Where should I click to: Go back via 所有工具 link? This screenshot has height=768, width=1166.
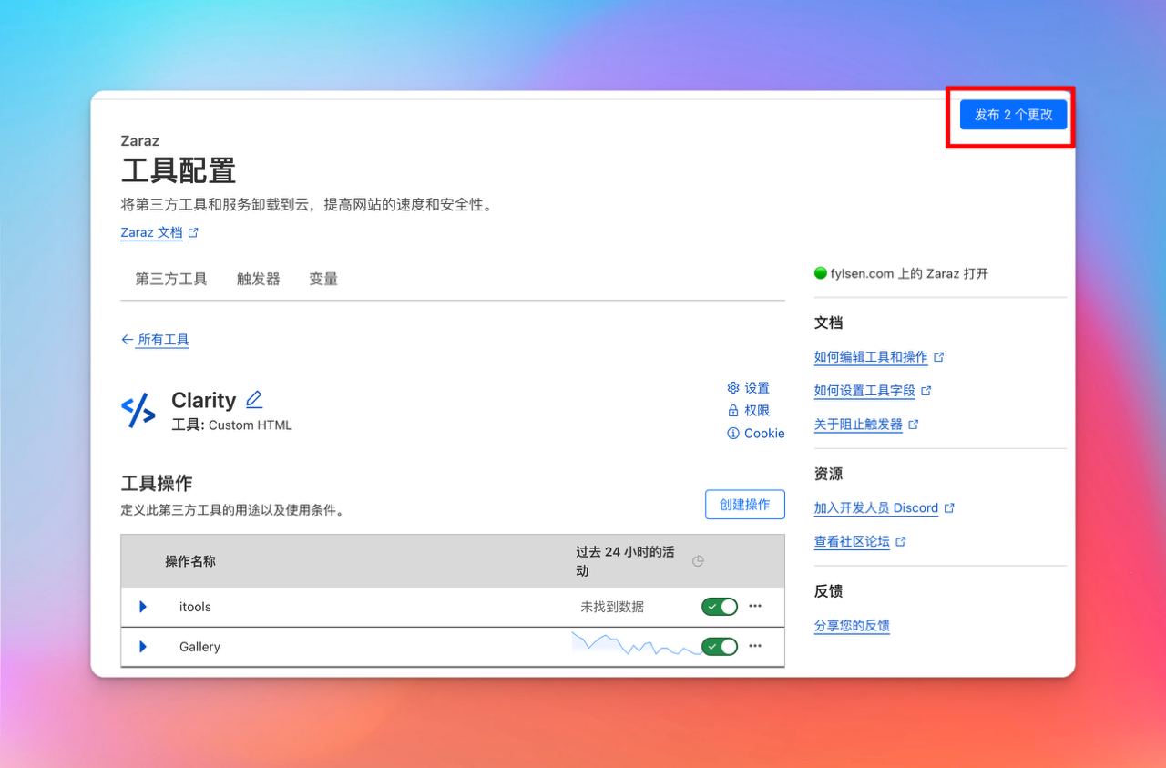click(155, 340)
